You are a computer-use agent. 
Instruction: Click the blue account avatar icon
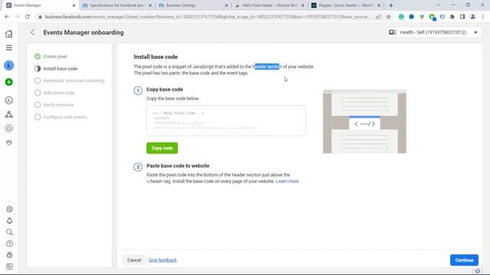click(9, 66)
